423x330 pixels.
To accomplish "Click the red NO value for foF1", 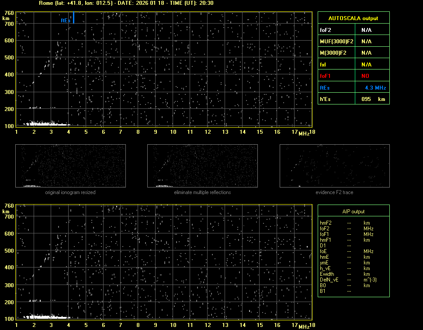I will click(365, 76).
